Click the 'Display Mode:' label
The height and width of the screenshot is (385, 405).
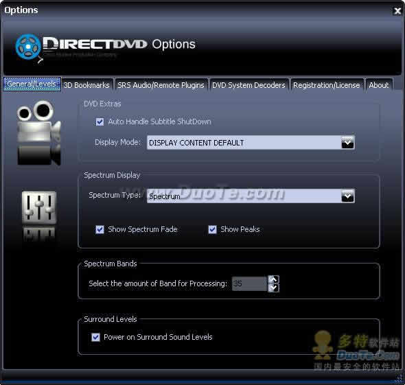click(x=117, y=142)
